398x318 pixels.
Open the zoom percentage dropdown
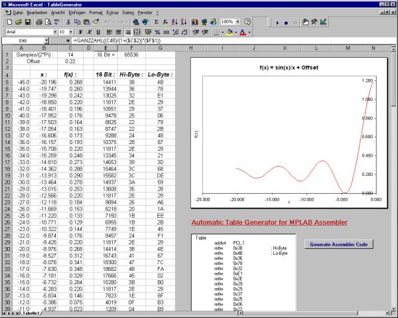pos(239,22)
